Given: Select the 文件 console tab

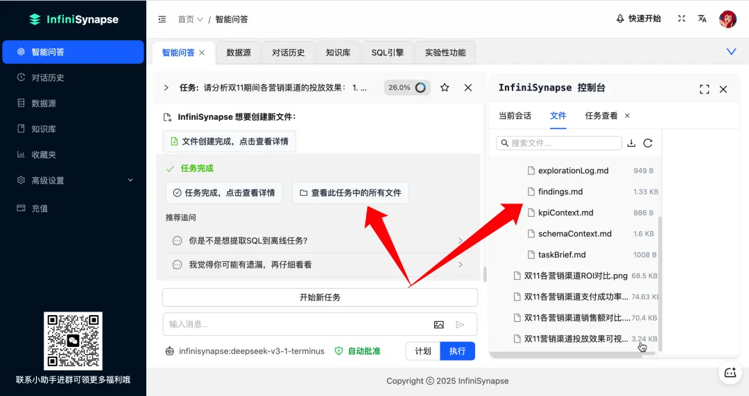Looking at the screenshot, I should coord(558,116).
